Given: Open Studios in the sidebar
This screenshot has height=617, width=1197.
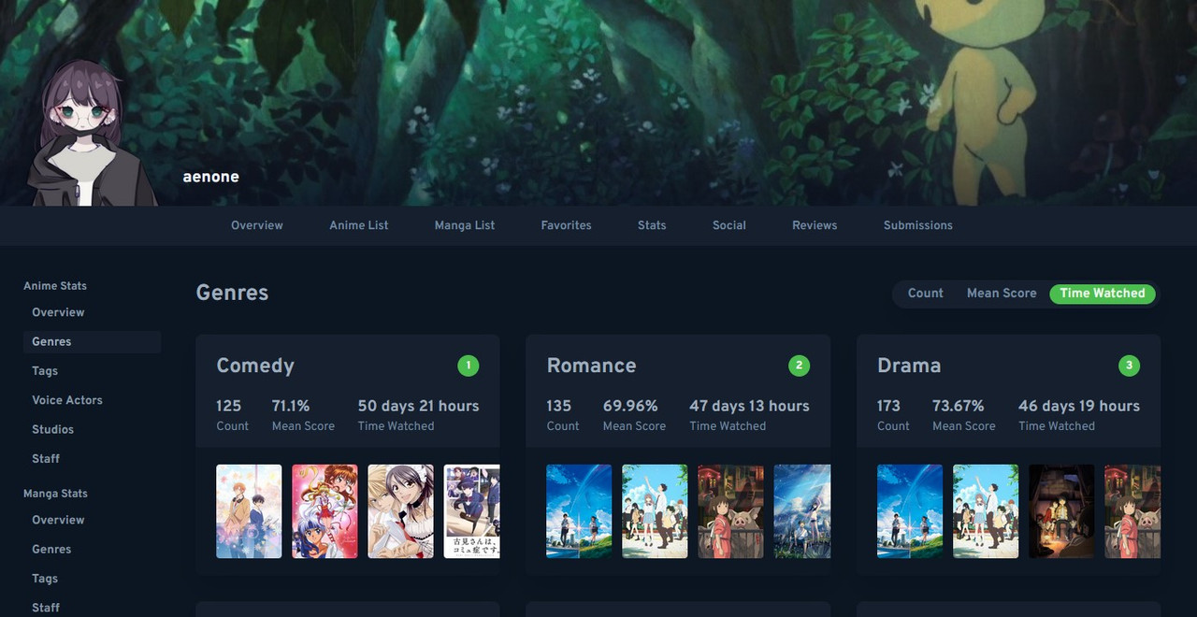Looking at the screenshot, I should coord(92,430).
